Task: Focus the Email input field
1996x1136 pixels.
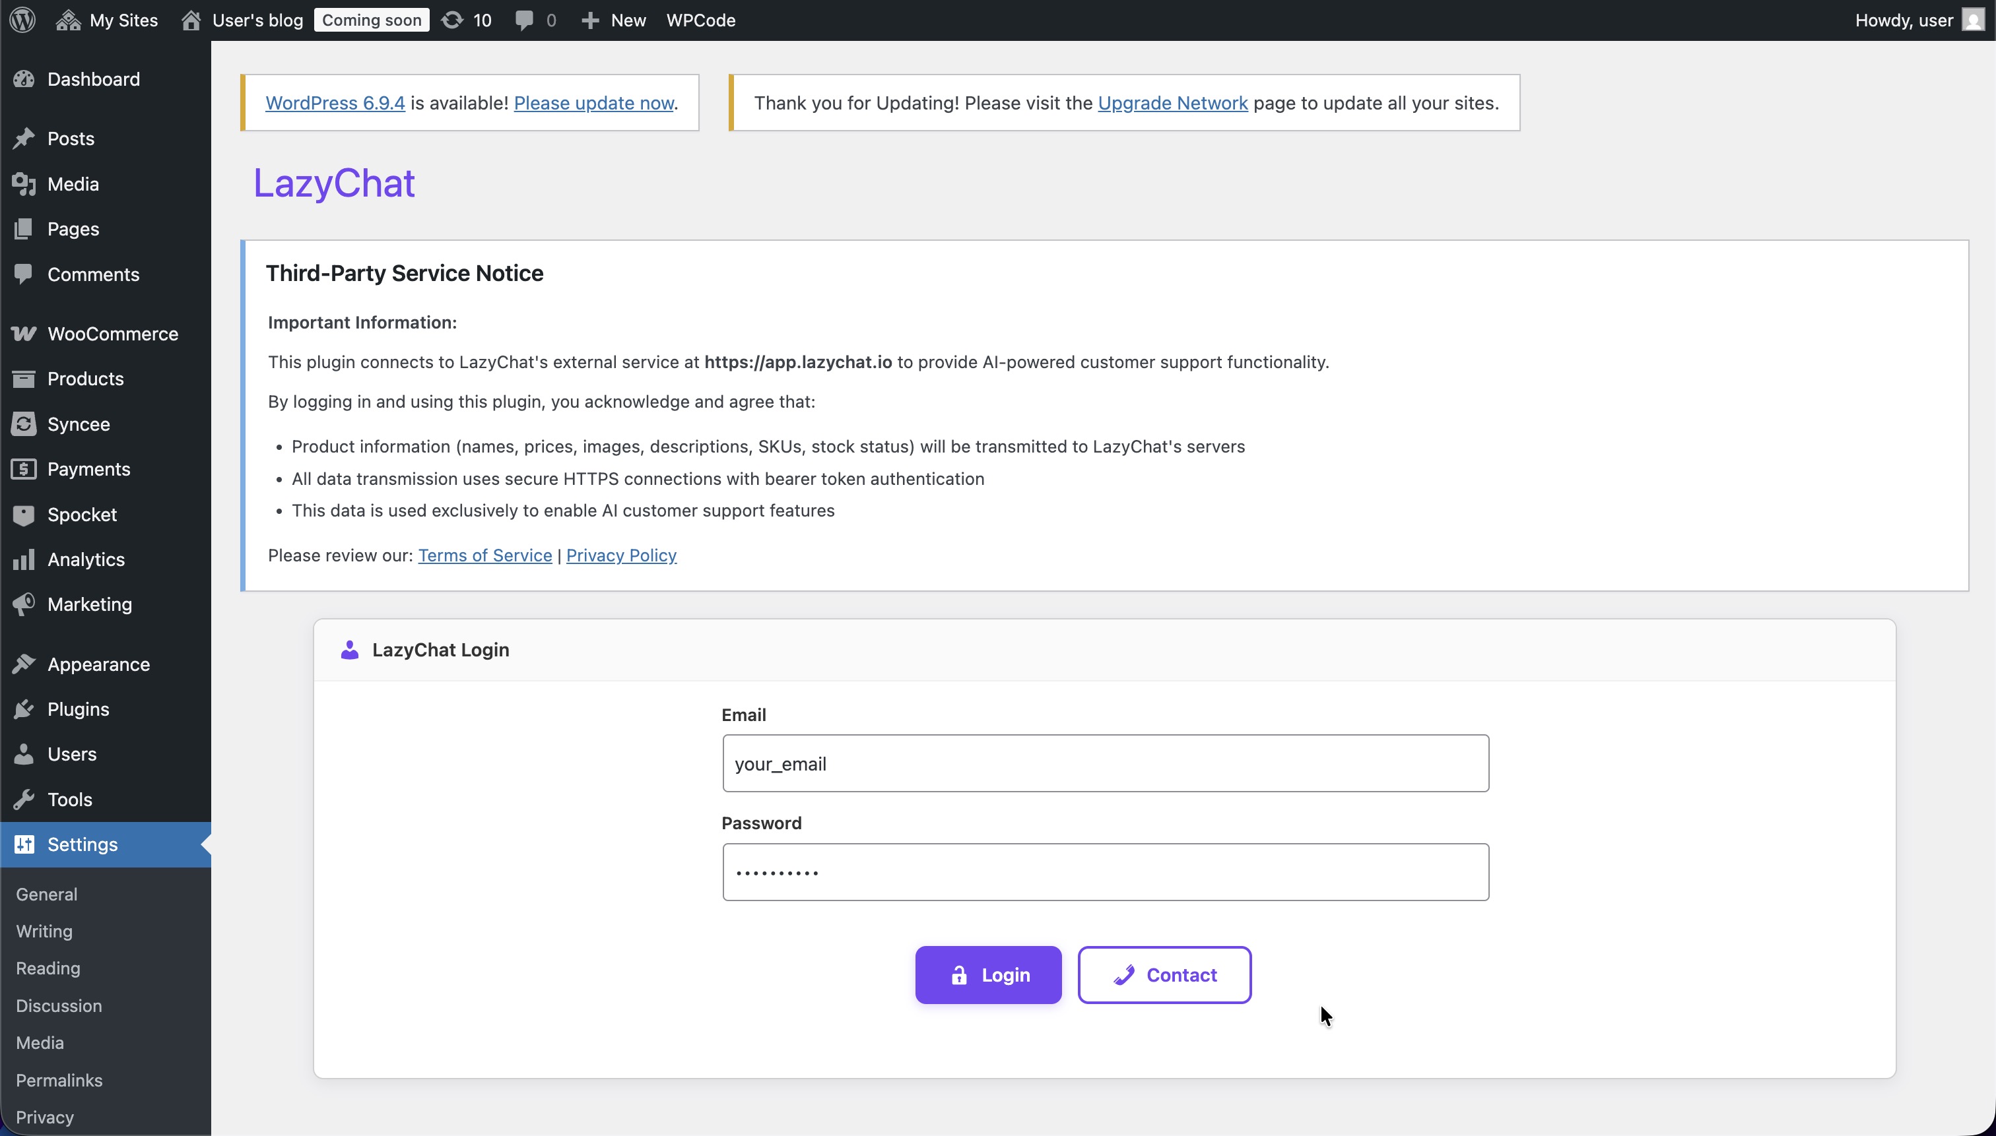Action: tap(1104, 763)
